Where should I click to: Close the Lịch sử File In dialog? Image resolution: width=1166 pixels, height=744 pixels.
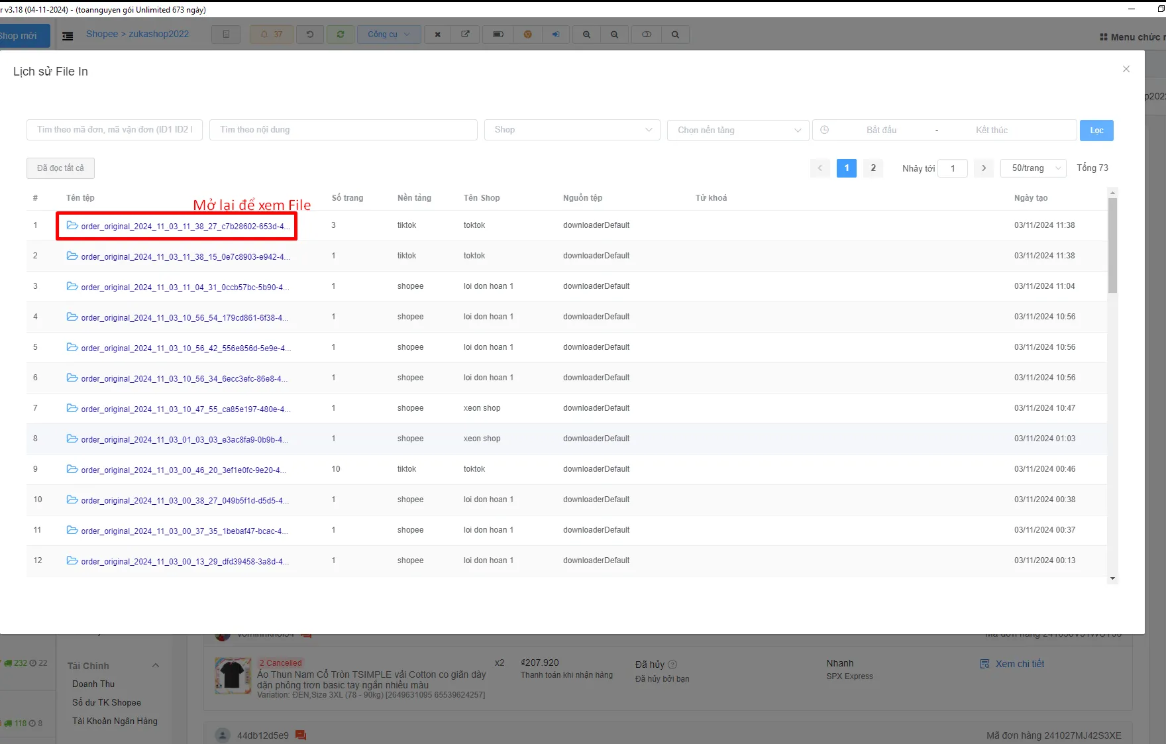click(1126, 69)
